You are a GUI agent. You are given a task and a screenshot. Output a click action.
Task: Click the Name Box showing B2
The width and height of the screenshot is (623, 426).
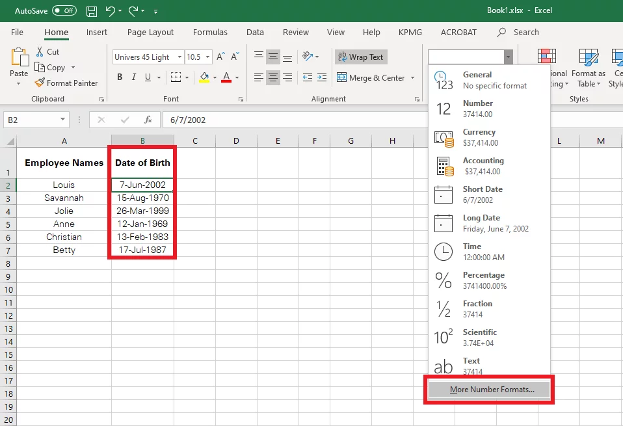click(x=31, y=120)
